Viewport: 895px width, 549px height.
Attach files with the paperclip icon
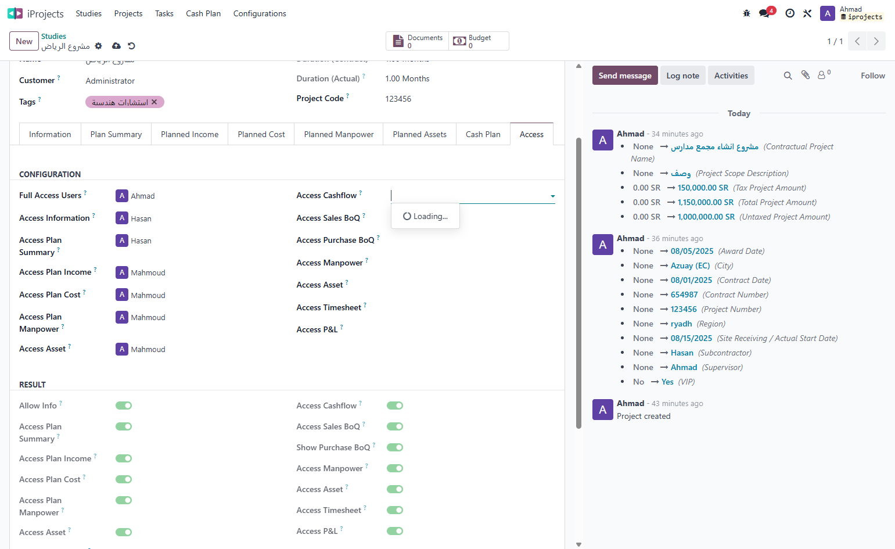coord(806,75)
